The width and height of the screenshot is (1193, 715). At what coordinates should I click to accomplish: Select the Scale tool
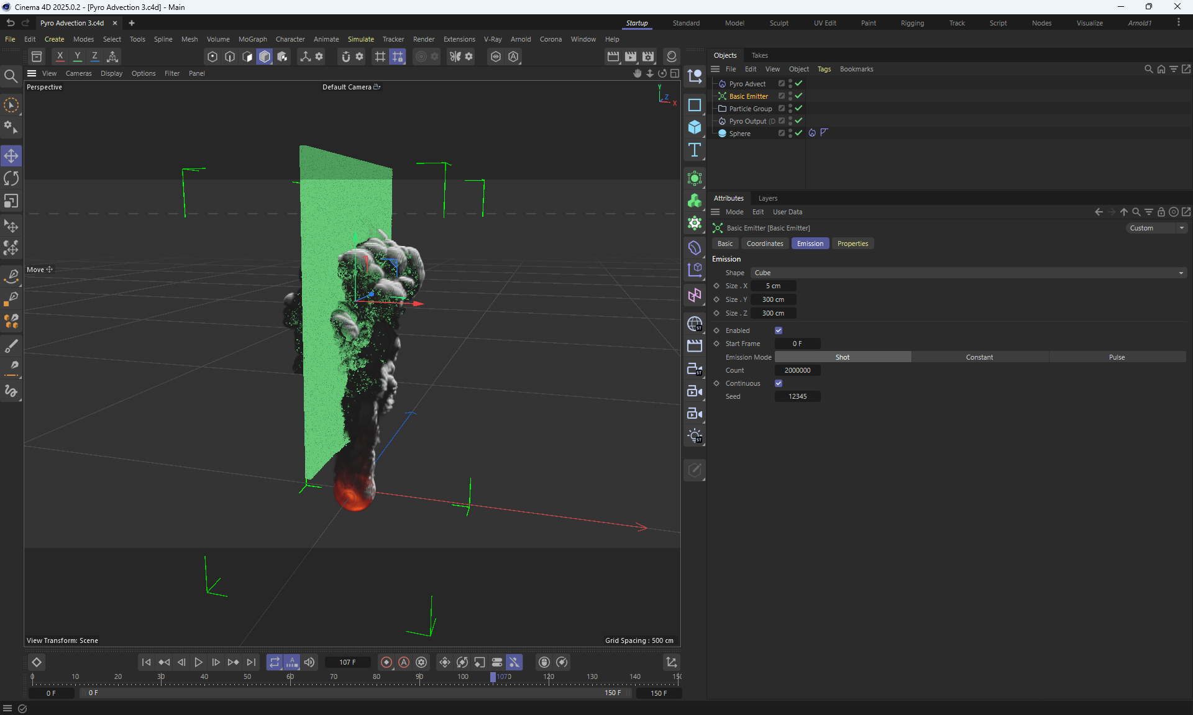(x=11, y=201)
